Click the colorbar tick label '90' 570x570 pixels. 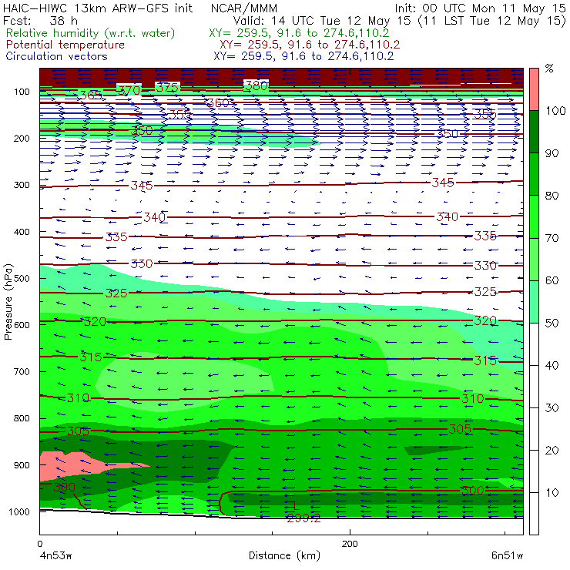[552, 153]
